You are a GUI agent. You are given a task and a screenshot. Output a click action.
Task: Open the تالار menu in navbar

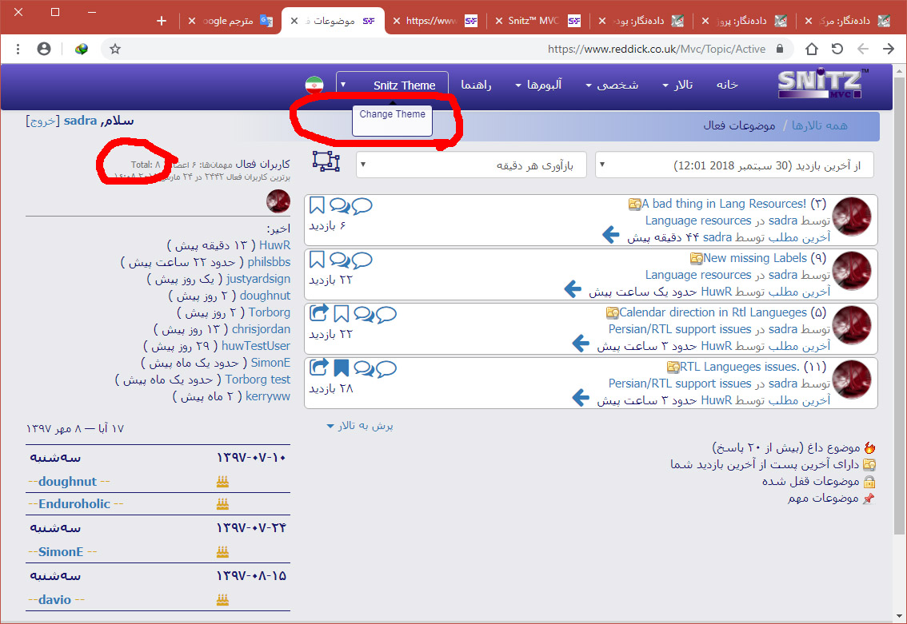tap(678, 85)
